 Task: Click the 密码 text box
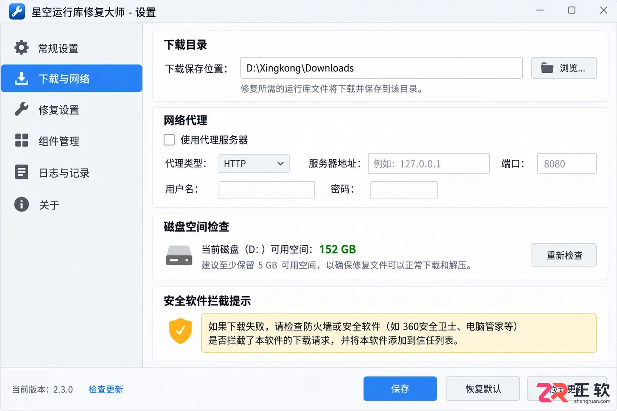[x=404, y=190]
